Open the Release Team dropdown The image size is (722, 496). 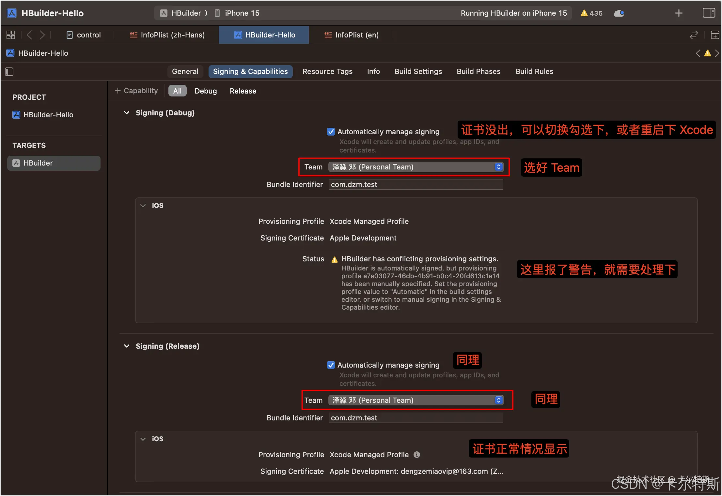(x=416, y=400)
